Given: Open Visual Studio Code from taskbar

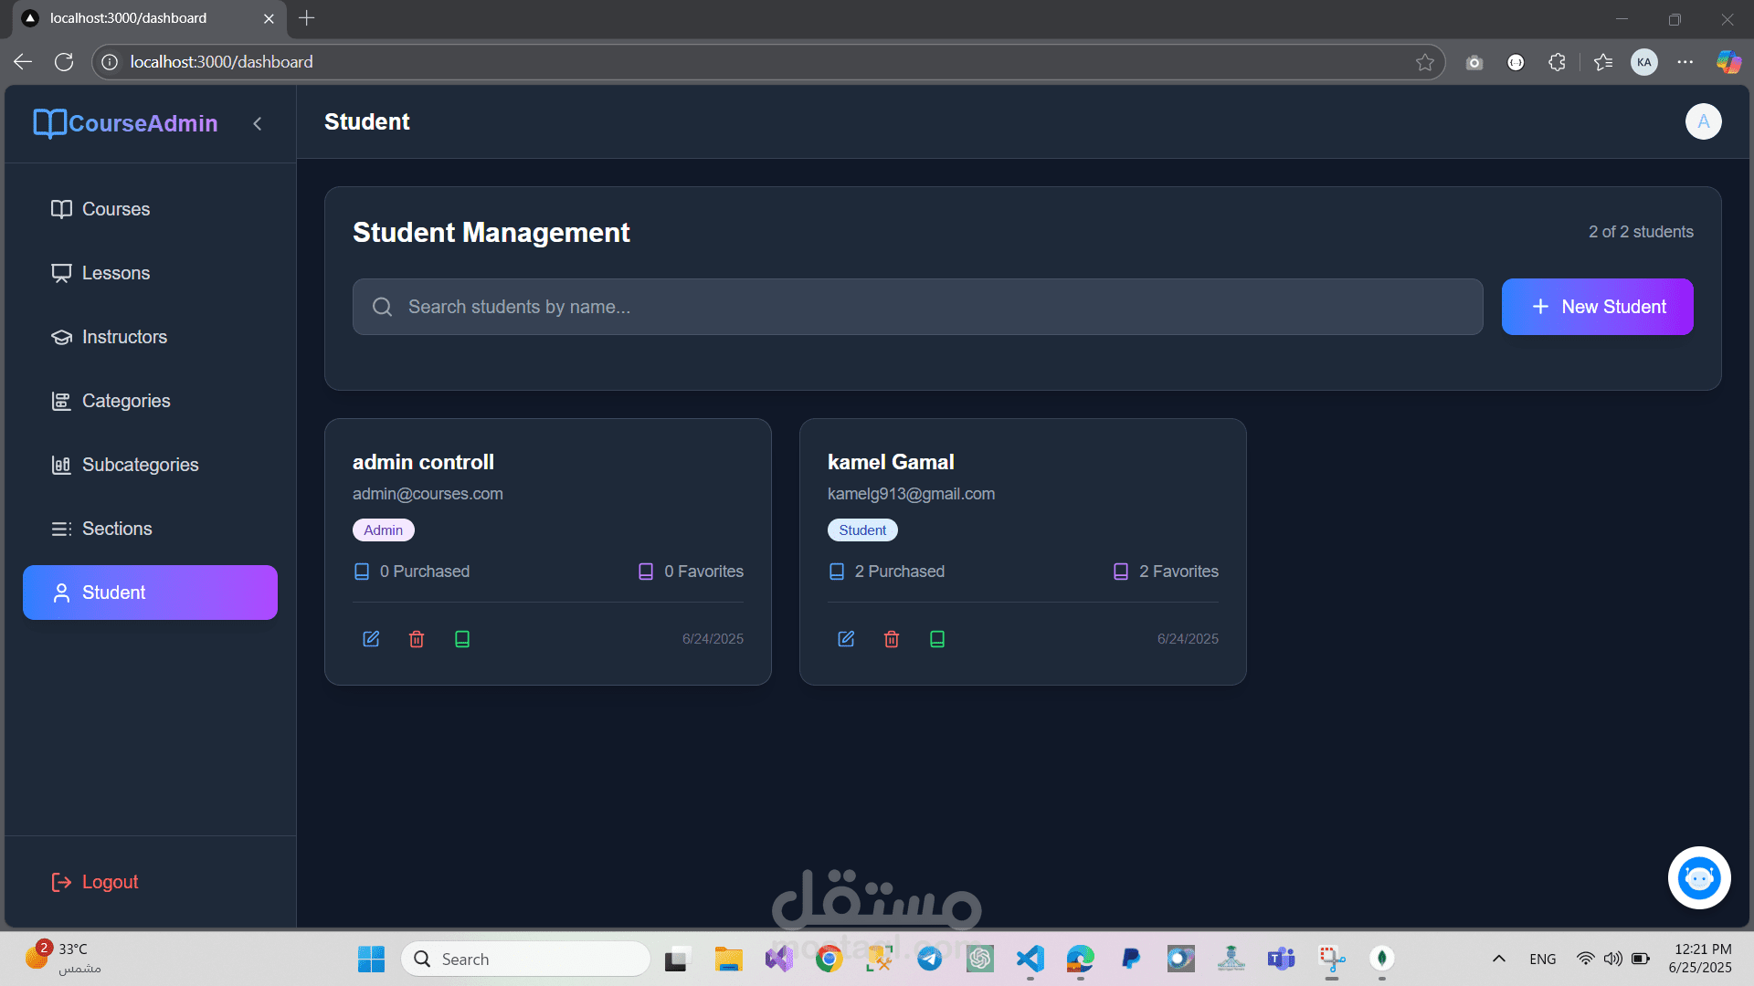Looking at the screenshot, I should coord(1030,959).
